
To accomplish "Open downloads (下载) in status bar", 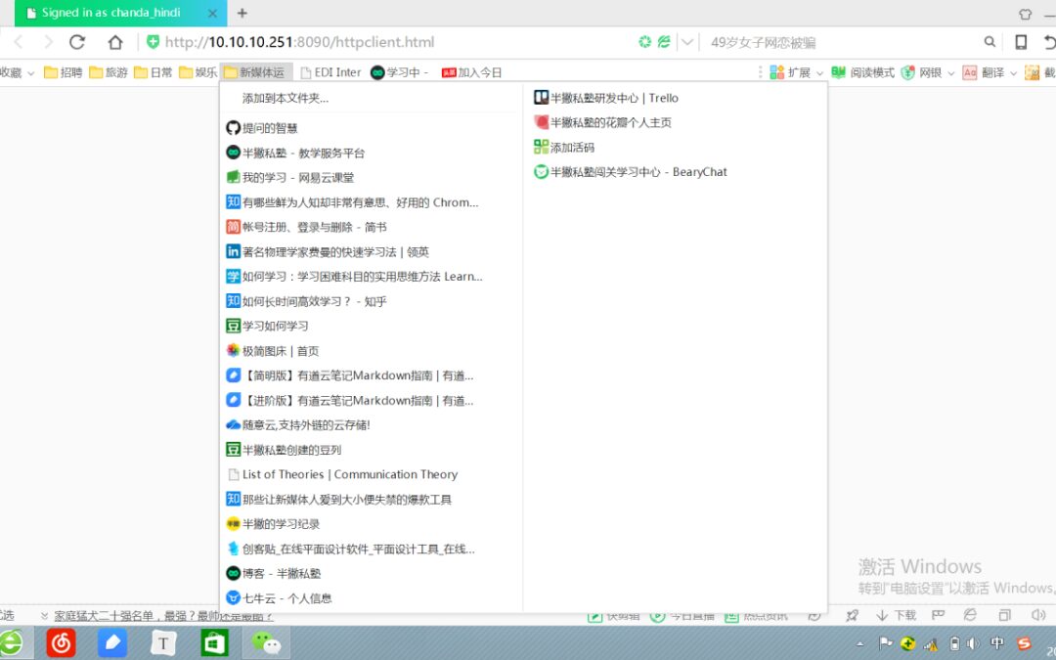I will click(x=897, y=615).
